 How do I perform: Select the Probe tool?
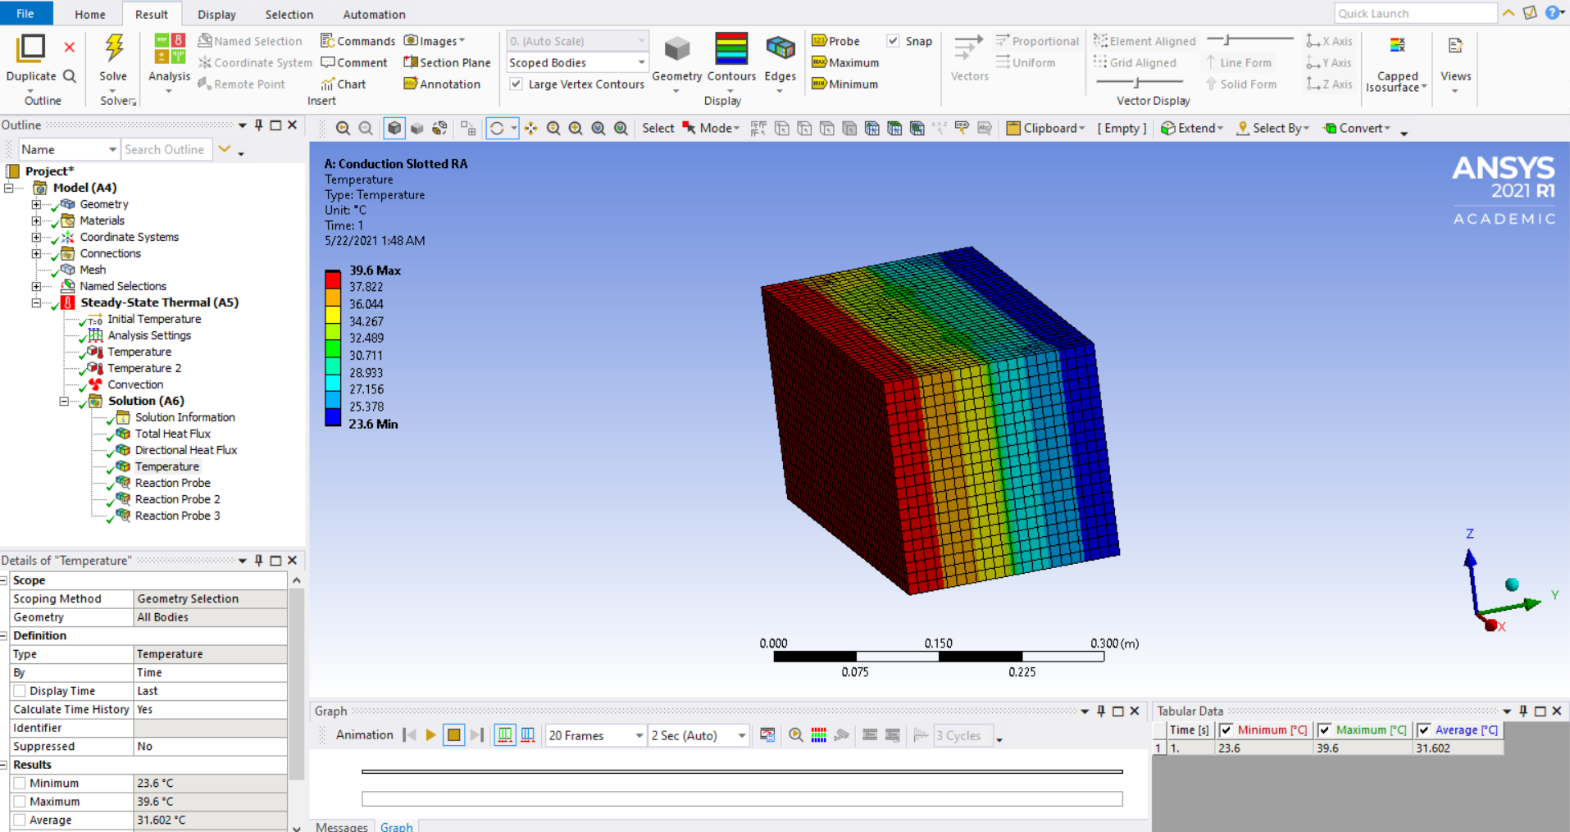[x=835, y=41]
